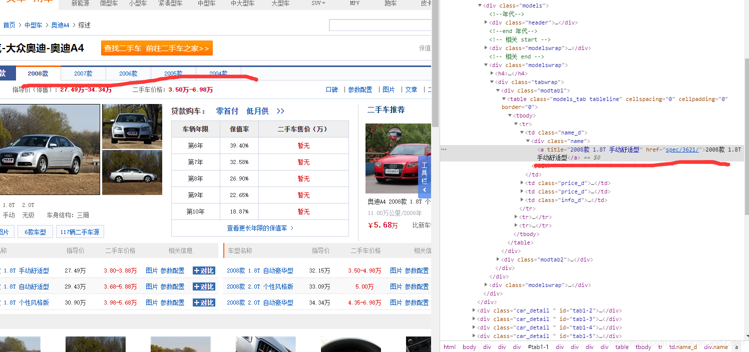Click the 39.40% residual value cell

(x=239, y=145)
